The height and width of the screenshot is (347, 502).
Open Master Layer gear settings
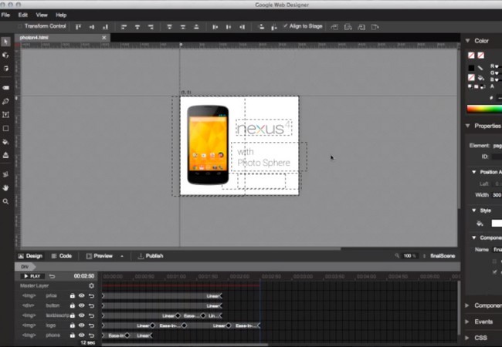point(92,285)
